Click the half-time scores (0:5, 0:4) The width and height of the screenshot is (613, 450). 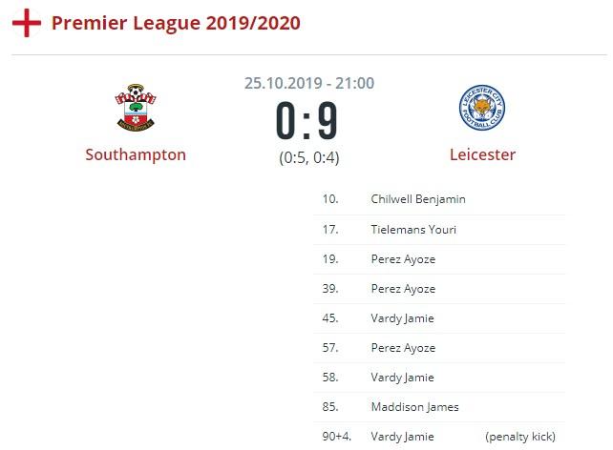[308, 156]
